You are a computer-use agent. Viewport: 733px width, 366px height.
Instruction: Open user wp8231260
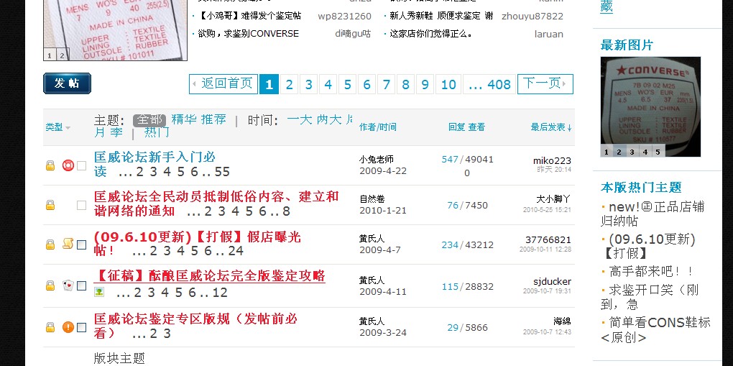[x=344, y=17]
